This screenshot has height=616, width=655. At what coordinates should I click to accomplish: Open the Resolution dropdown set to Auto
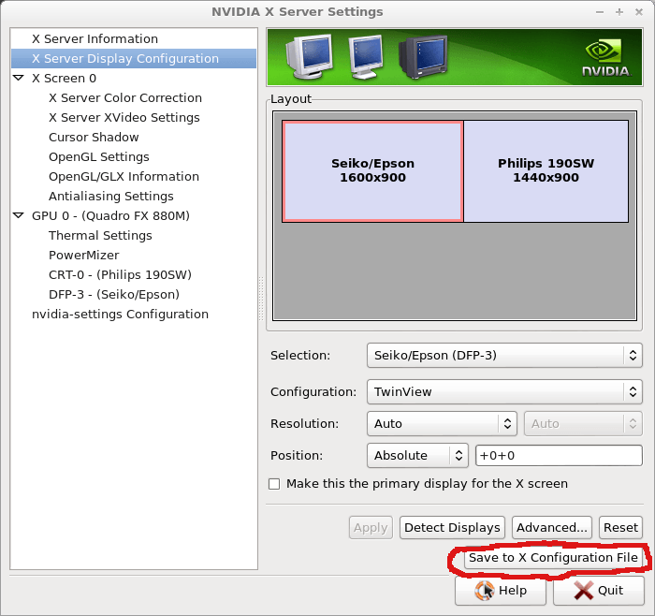pos(442,424)
